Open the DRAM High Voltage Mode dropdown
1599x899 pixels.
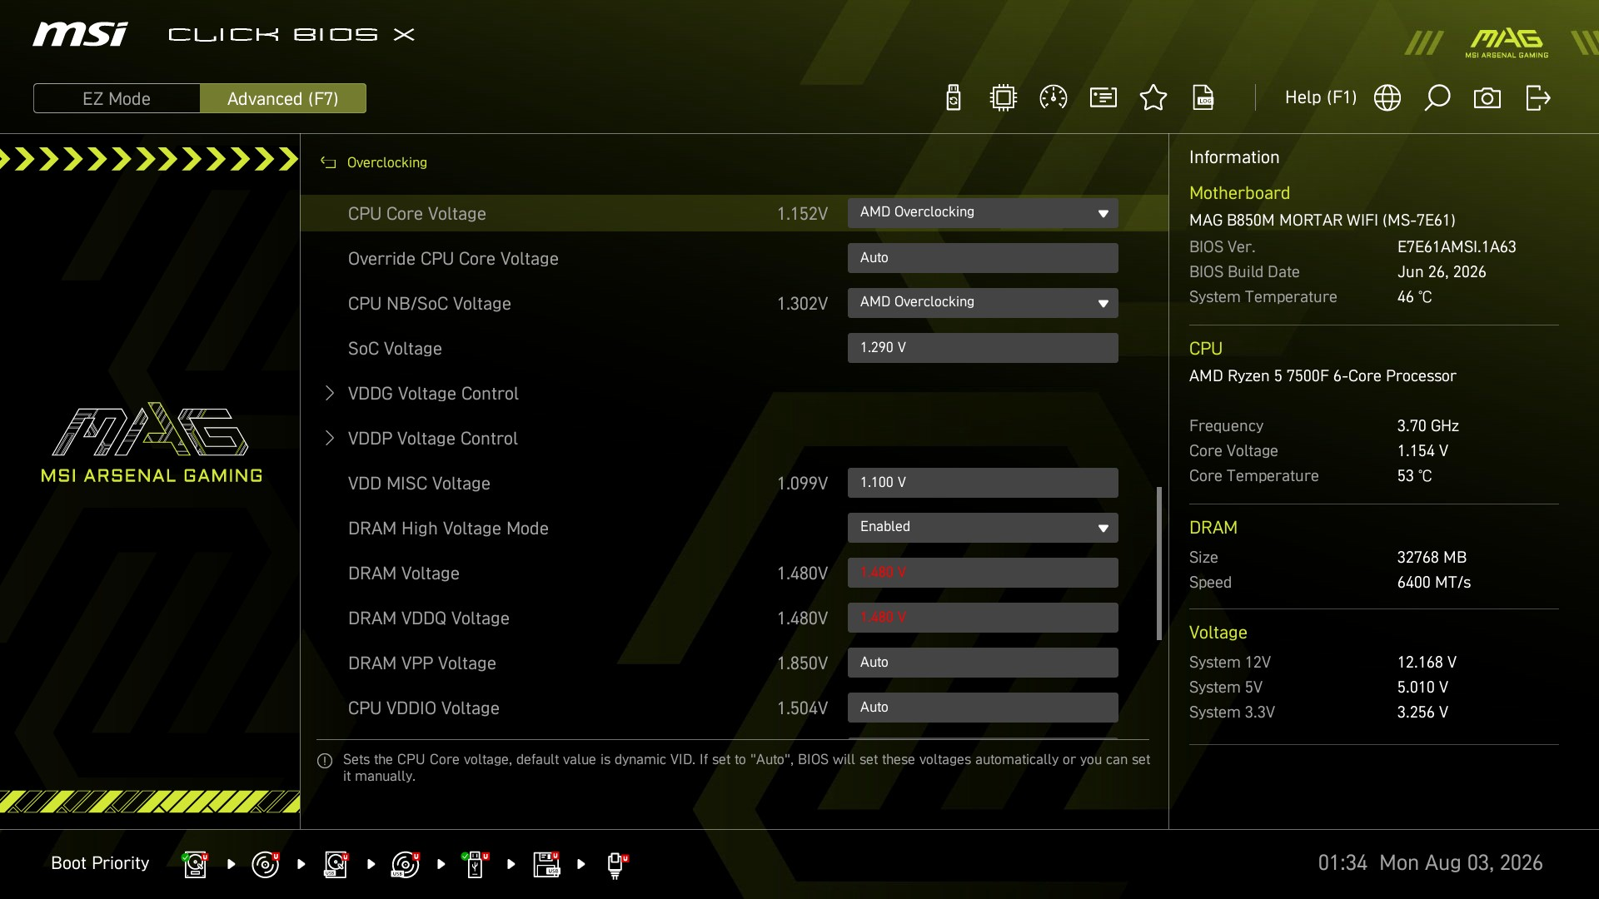pyautogui.click(x=983, y=528)
